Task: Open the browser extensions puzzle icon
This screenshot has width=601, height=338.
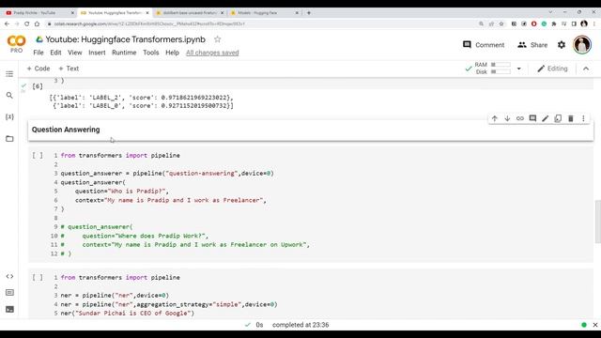Action: point(554,23)
